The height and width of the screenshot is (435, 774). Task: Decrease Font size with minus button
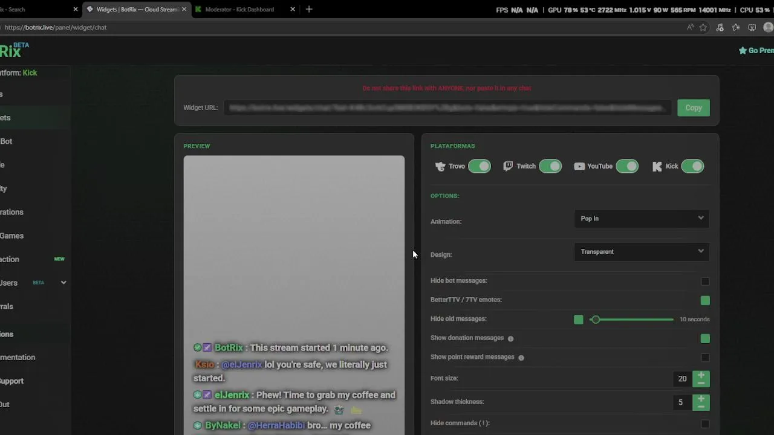click(701, 382)
